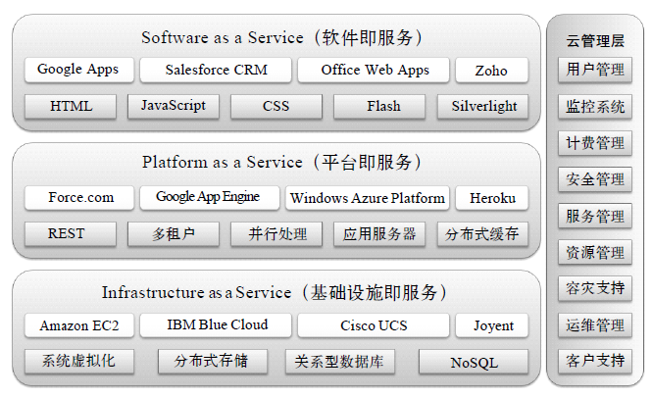This screenshot has width=652, height=398.
Task: Select the Flash box
Action: point(379,107)
